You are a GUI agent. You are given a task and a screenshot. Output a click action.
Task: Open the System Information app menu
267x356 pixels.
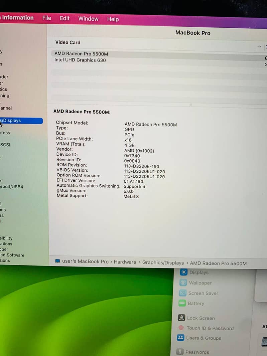17,18
